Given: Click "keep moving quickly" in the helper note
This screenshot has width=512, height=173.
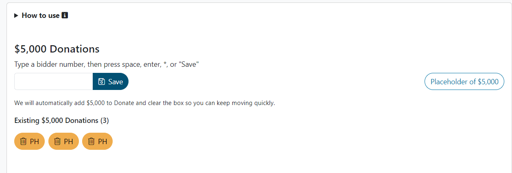Looking at the screenshot, I should 251,103.
